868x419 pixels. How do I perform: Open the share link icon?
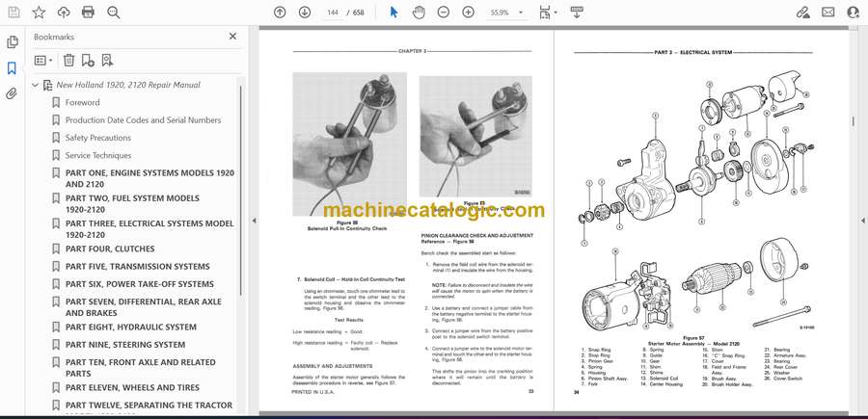802,13
